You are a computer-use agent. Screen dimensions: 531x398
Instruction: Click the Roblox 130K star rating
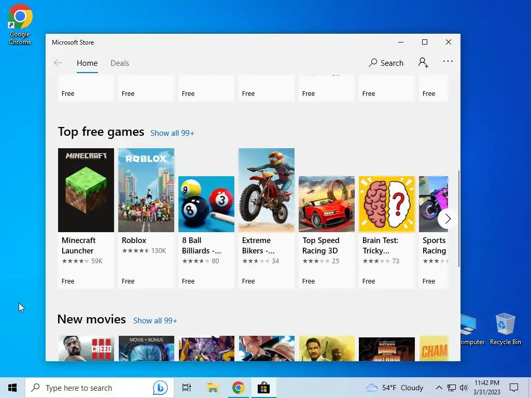click(144, 251)
